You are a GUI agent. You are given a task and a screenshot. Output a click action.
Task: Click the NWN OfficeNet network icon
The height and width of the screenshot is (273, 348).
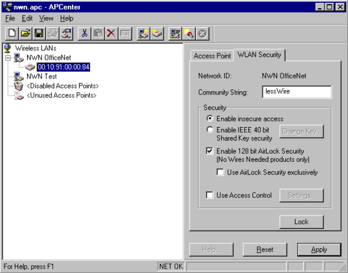tap(19, 57)
